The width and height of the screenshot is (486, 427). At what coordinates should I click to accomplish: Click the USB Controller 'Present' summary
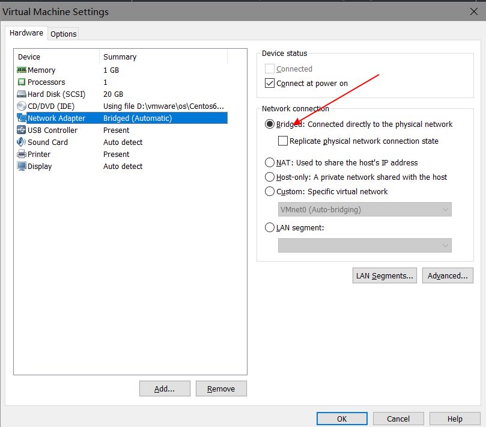[x=116, y=131]
